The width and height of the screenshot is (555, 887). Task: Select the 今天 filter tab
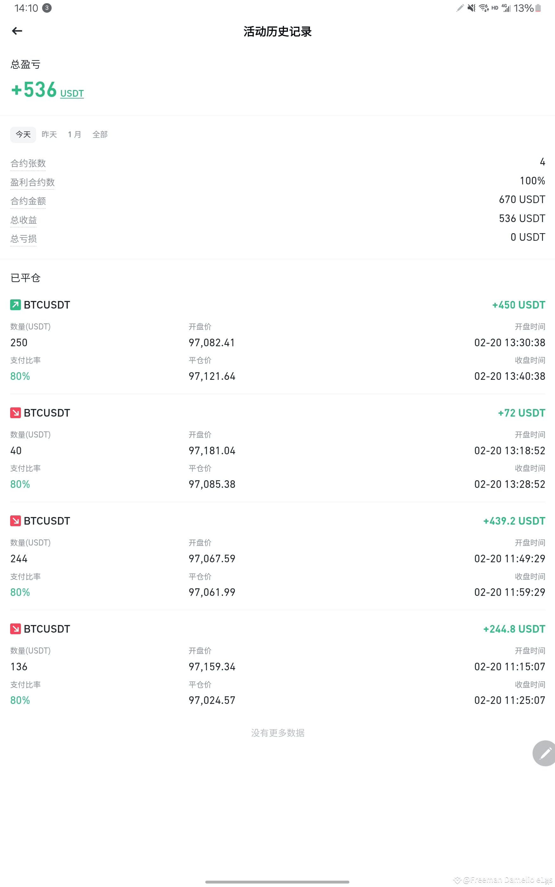[23, 134]
